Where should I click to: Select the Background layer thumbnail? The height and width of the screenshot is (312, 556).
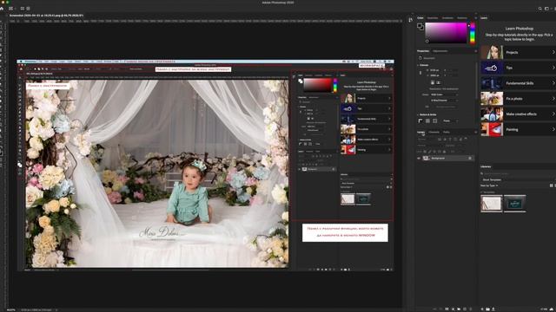(427, 158)
